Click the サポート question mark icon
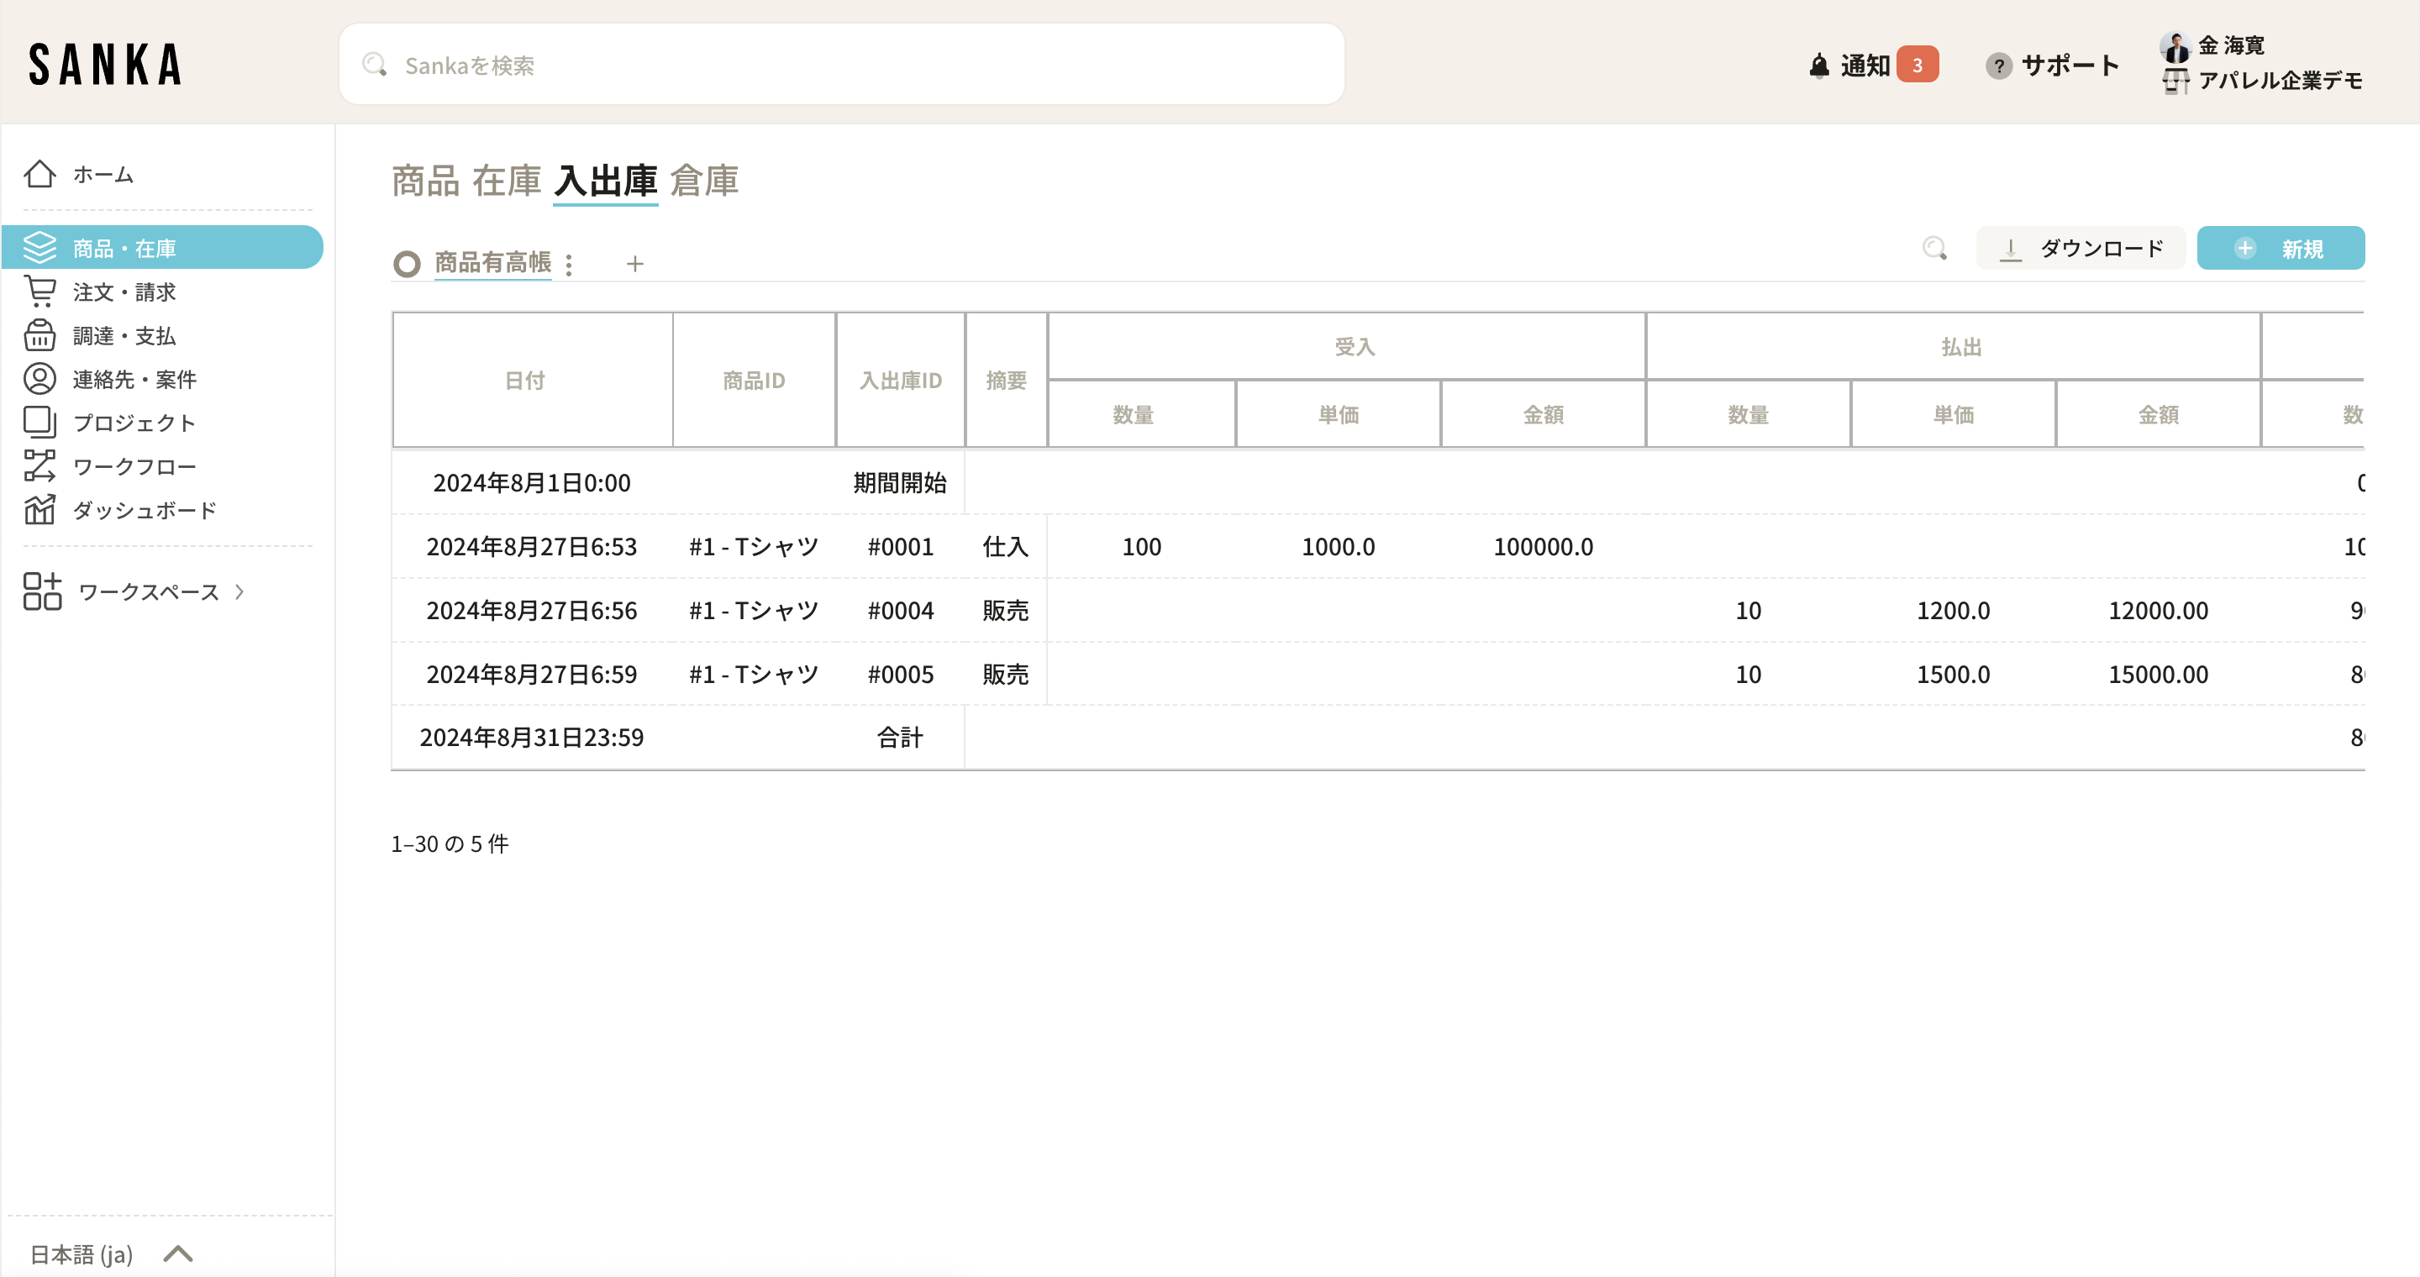Image resolution: width=2420 pixels, height=1277 pixels. [x=1998, y=66]
